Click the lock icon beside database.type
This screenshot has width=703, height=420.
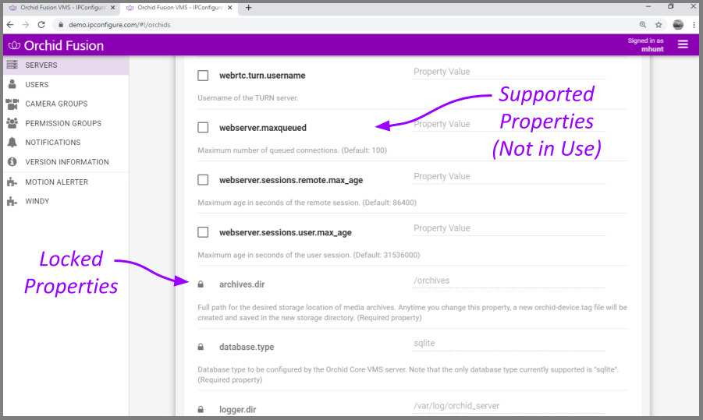click(x=201, y=347)
